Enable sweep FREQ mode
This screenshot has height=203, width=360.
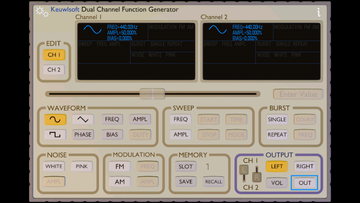click(181, 120)
